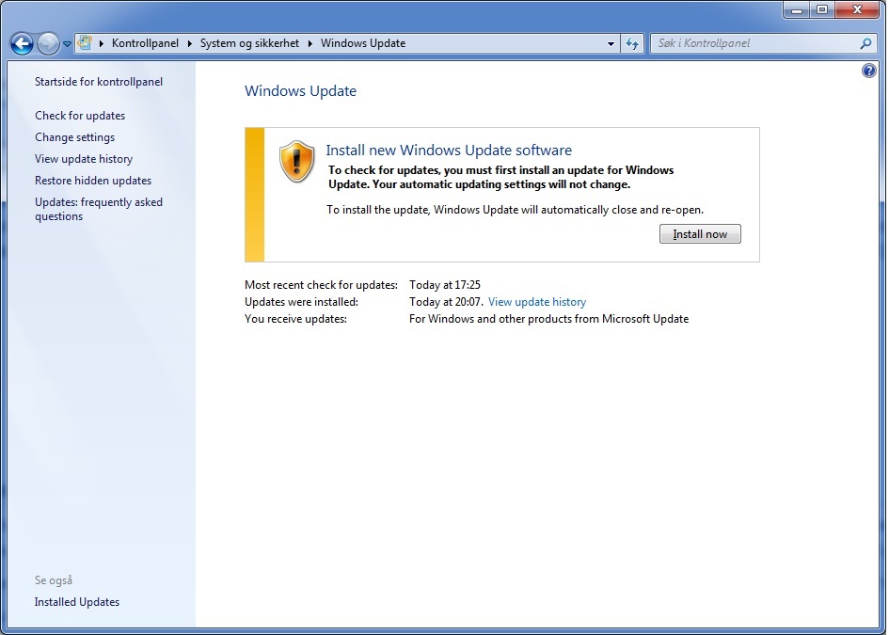Click the Install now button
889x635 pixels.
(700, 234)
